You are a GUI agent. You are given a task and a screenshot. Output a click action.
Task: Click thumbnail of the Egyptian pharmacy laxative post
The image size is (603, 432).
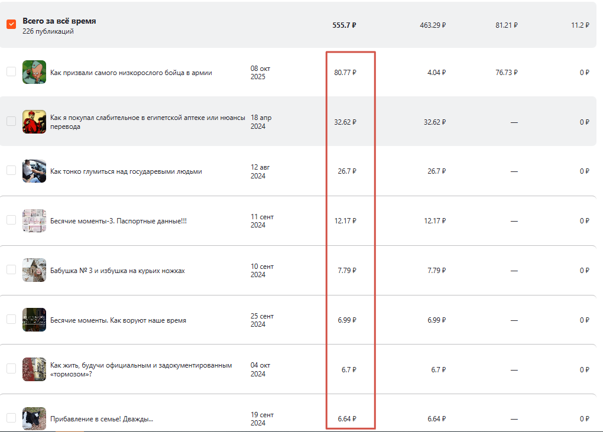pyautogui.click(x=34, y=122)
